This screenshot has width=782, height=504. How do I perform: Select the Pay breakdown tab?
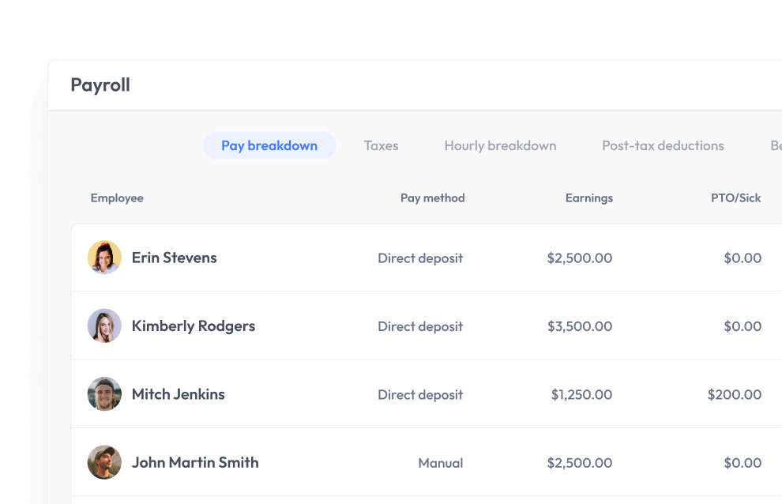point(269,145)
